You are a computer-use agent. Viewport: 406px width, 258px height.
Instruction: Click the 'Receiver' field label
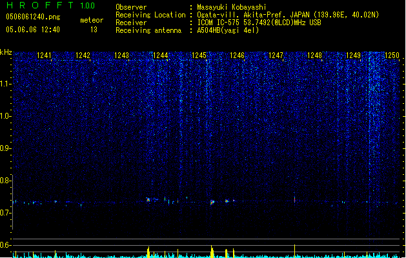[x=131, y=23]
